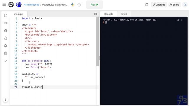Click the 'CALLBACKS = {' line

tap(31, 74)
